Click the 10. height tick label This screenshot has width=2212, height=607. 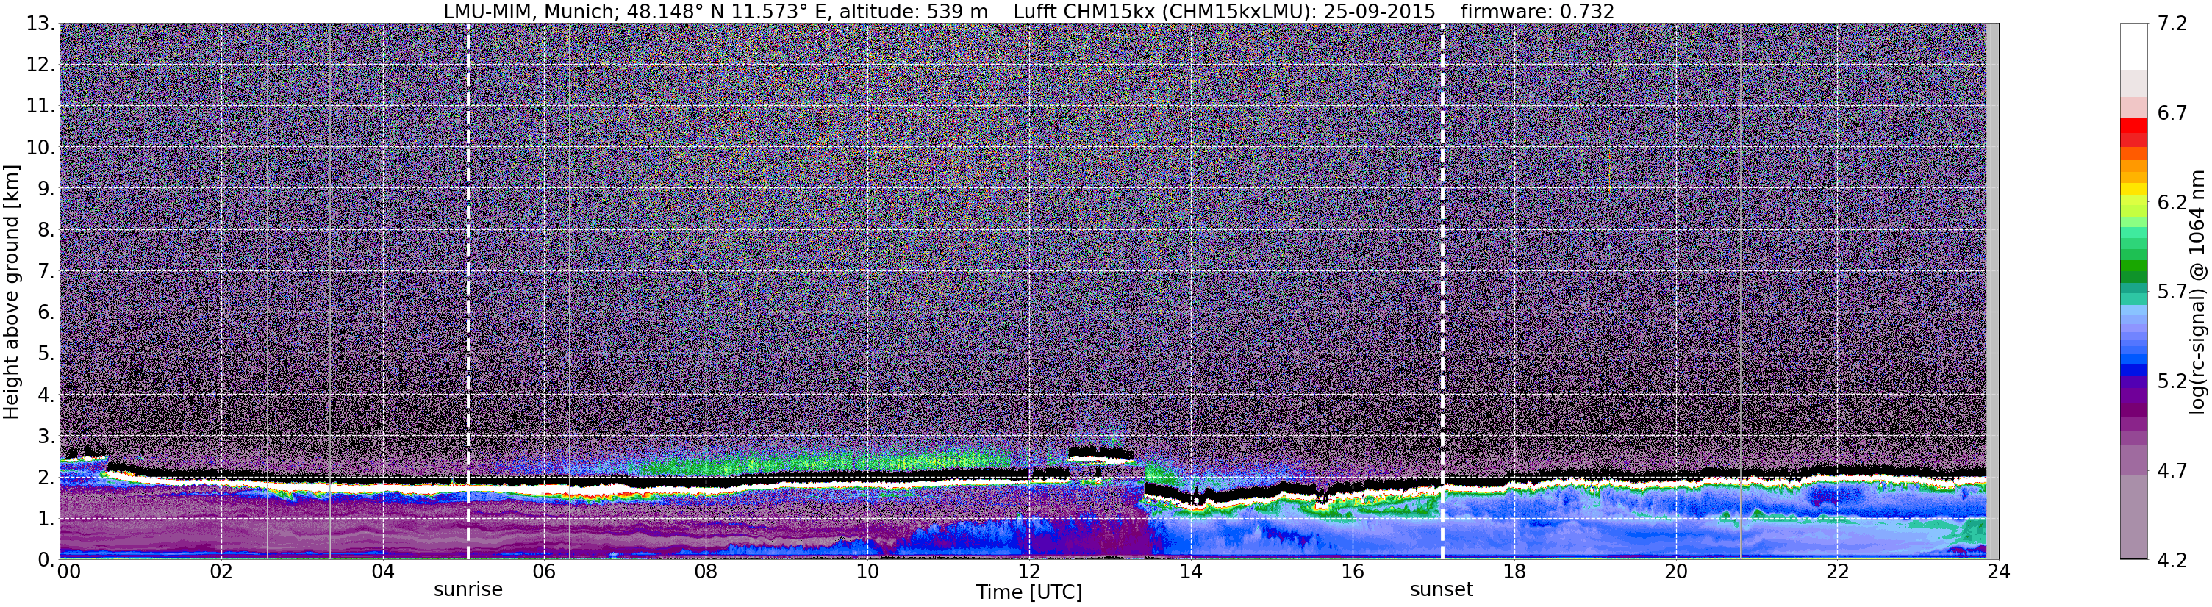[40, 147]
